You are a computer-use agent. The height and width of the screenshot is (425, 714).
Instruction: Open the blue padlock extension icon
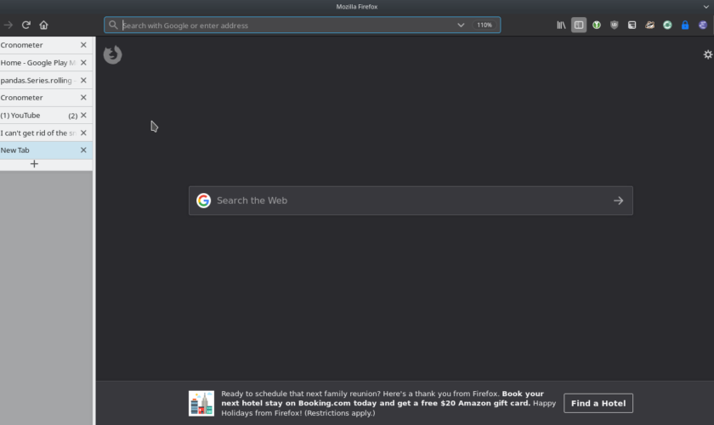click(685, 25)
